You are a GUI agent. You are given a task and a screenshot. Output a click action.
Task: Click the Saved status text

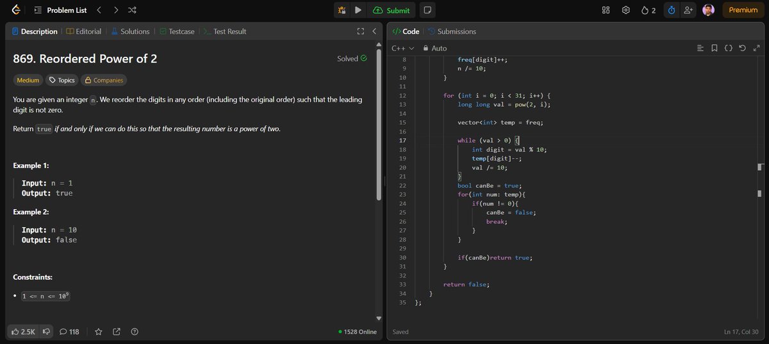(x=401, y=332)
